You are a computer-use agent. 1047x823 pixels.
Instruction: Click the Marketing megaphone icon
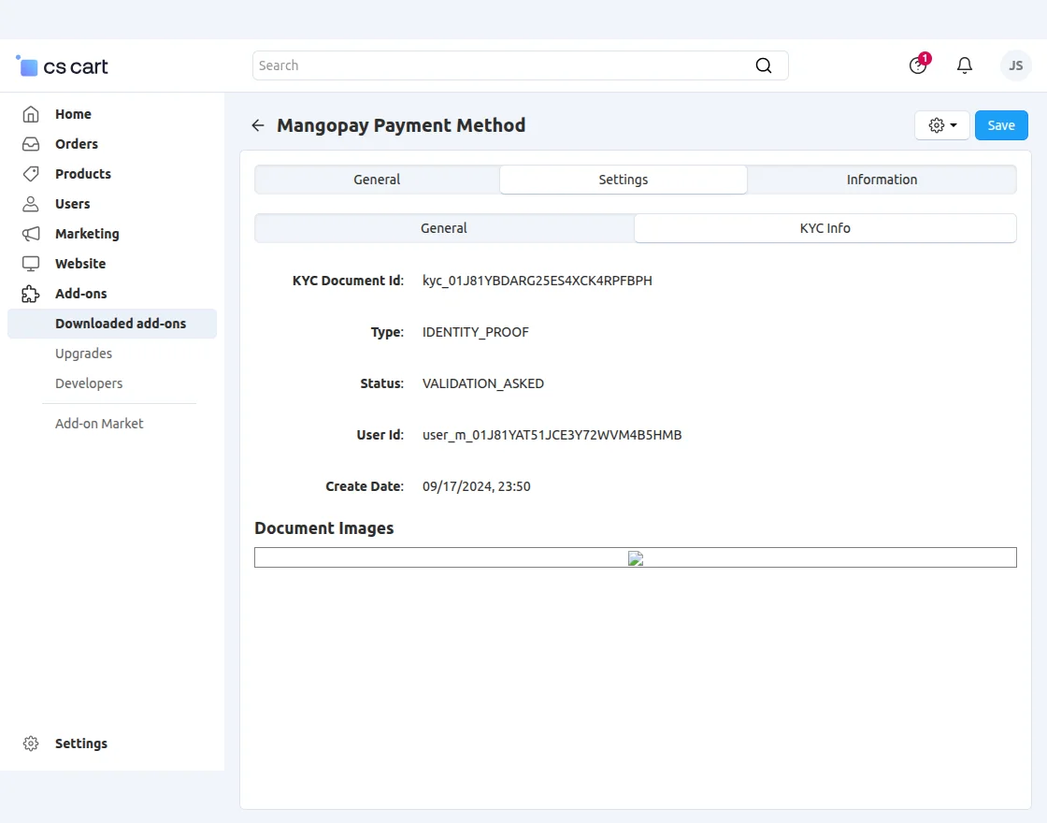pyautogui.click(x=31, y=234)
